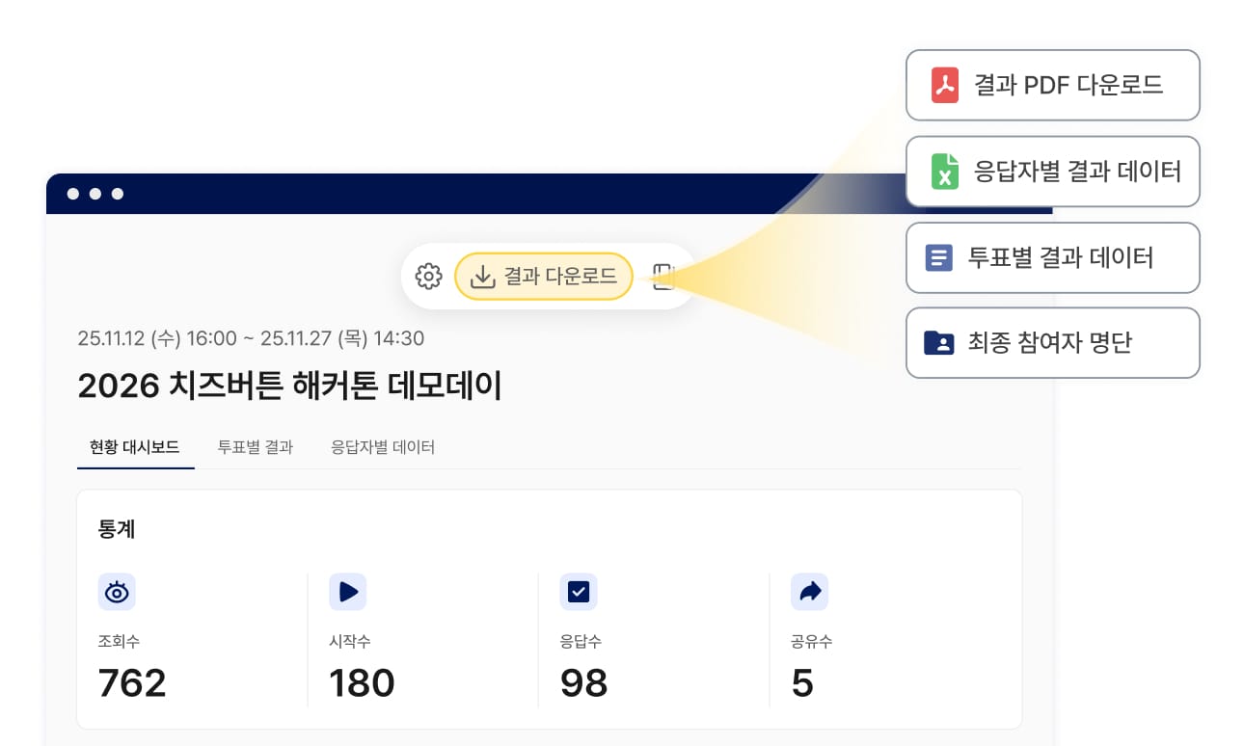Viewport: 1244px width, 746px height.
Task: Click the green Excel file icon
Action: coord(944,172)
